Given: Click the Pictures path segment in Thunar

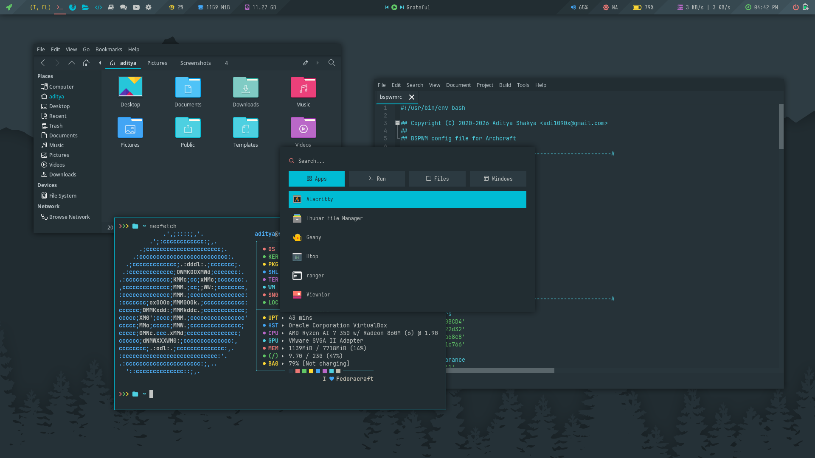Looking at the screenshot, I should [x=157, y=63].
